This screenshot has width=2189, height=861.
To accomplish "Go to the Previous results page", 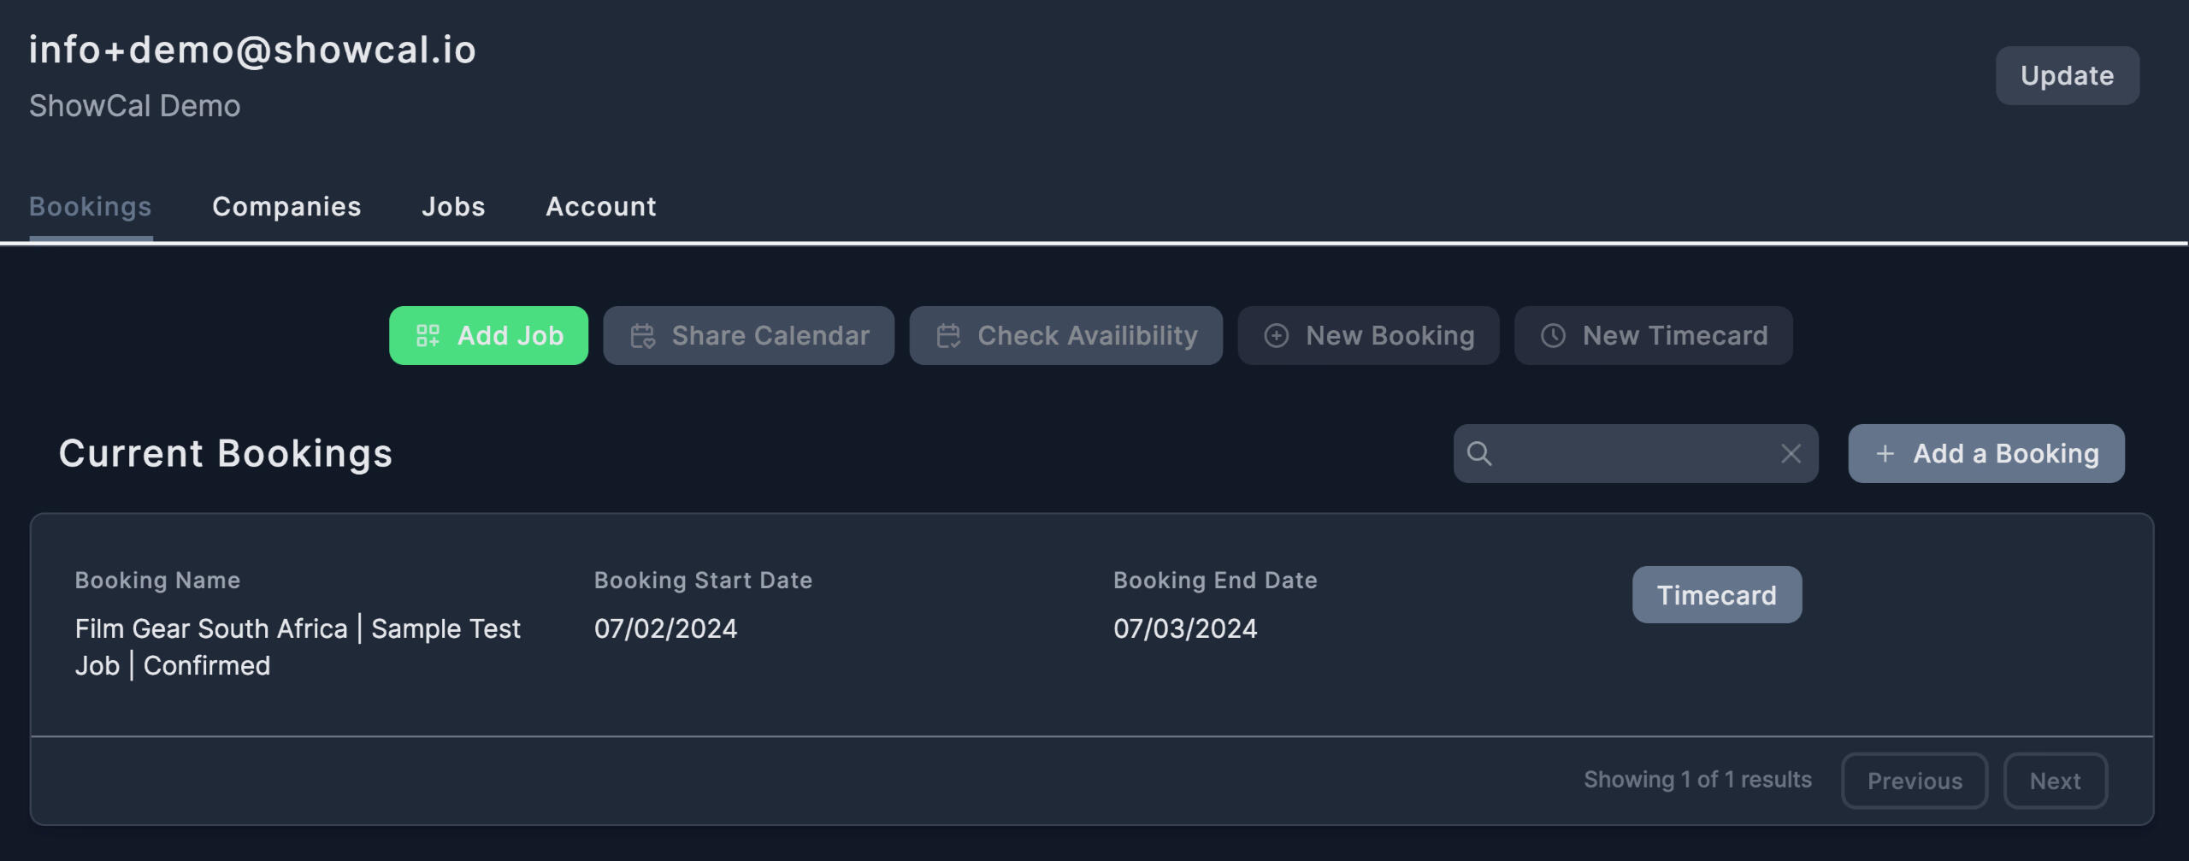I will click(1915, 781).
